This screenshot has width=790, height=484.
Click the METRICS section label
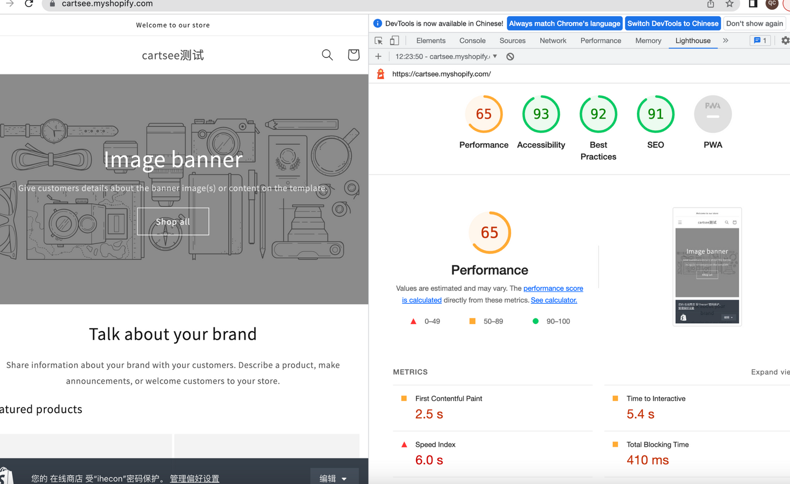[410, 372]
